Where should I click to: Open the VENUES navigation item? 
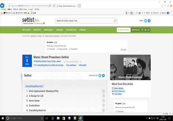coord(60,30)
